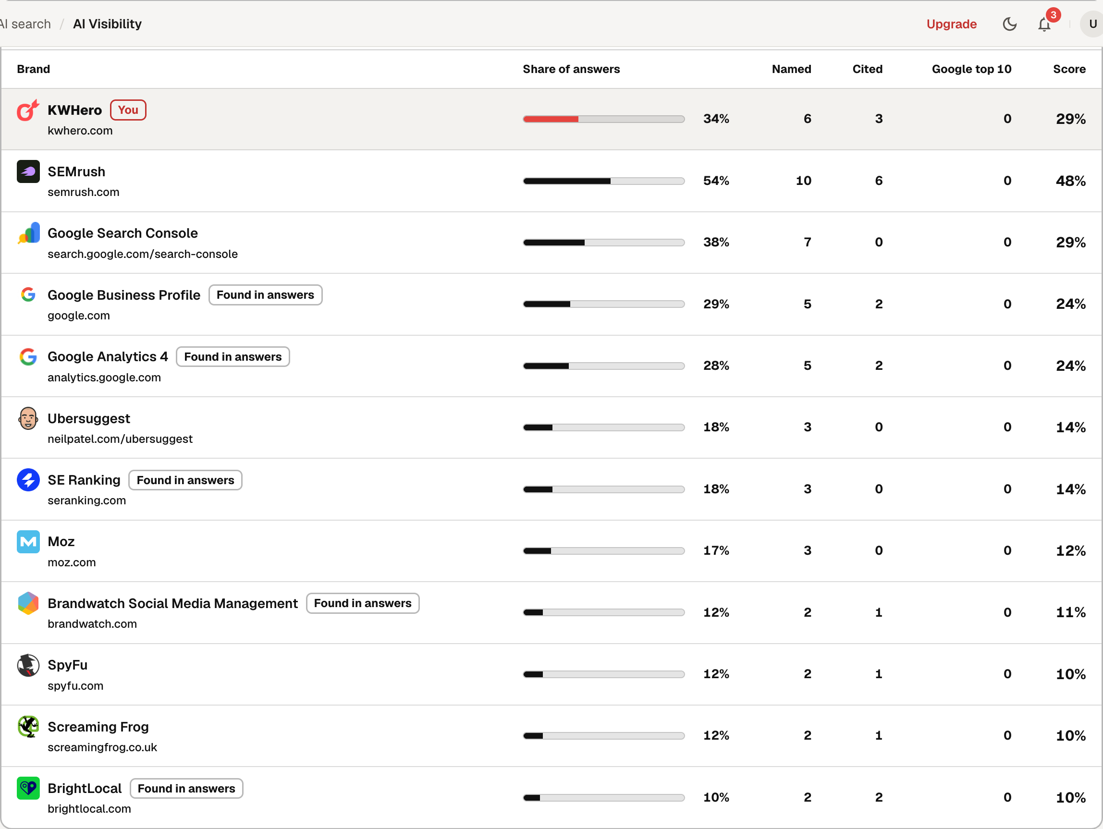This screenshot has width=1103, height=829.
Task: Click the Google Search Console logo icon
Action: tap(28, 233)
